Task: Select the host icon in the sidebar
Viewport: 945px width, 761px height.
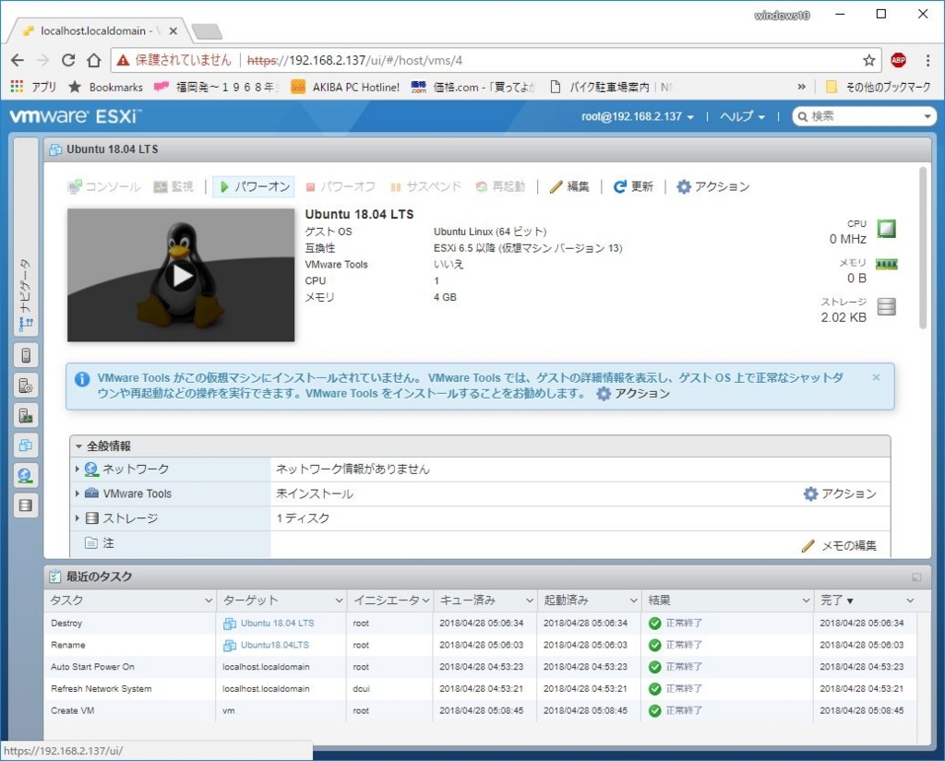Action: coord(26,355)
